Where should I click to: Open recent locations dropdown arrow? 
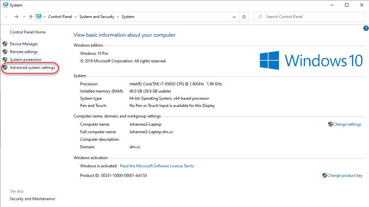[24, 17]
